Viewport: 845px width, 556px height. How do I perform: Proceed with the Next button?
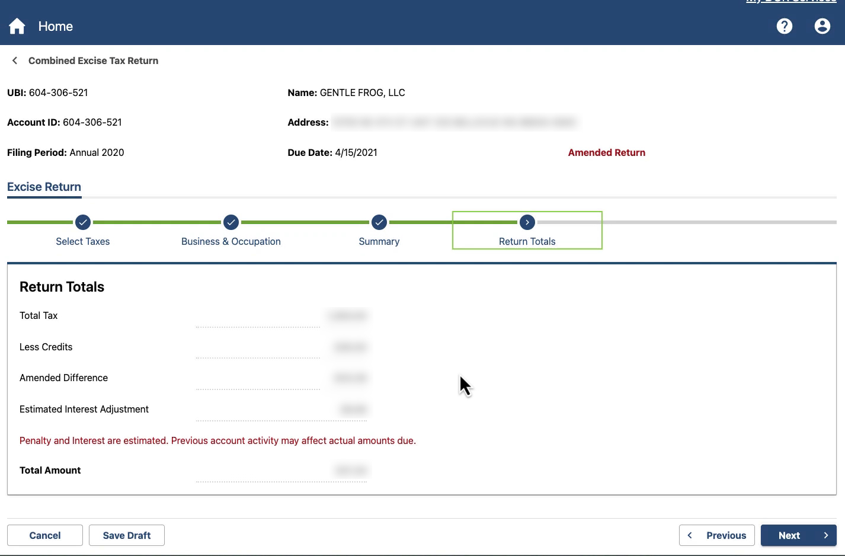(799, 535)
